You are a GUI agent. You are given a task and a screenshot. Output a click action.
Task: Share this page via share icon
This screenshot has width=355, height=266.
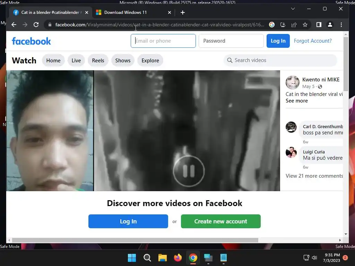(294, 25)
